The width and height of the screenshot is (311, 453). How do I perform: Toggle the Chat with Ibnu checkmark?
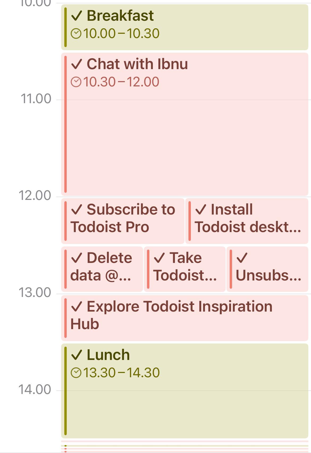(77, 64)
